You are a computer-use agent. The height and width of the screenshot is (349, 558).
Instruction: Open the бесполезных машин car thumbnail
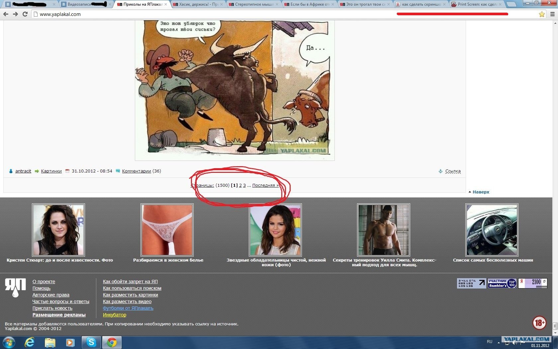coord(492,230)
